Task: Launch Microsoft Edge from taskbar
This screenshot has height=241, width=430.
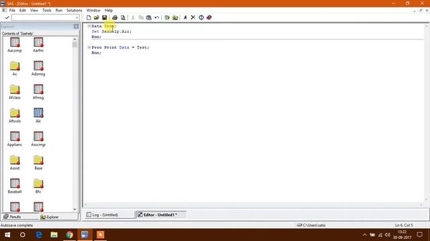Action: [39, 235]
